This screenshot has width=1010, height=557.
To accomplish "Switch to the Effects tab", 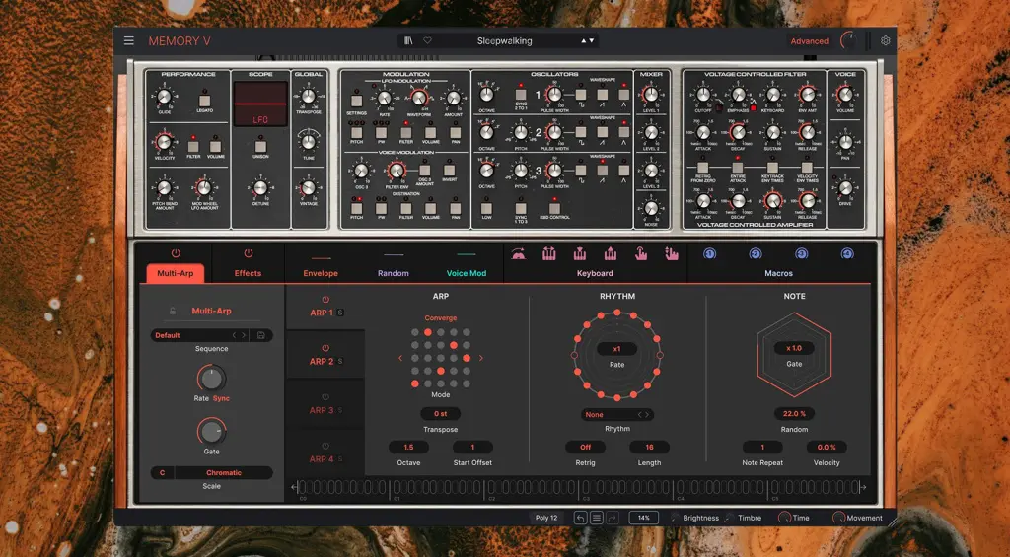I will tap(248, 273).
